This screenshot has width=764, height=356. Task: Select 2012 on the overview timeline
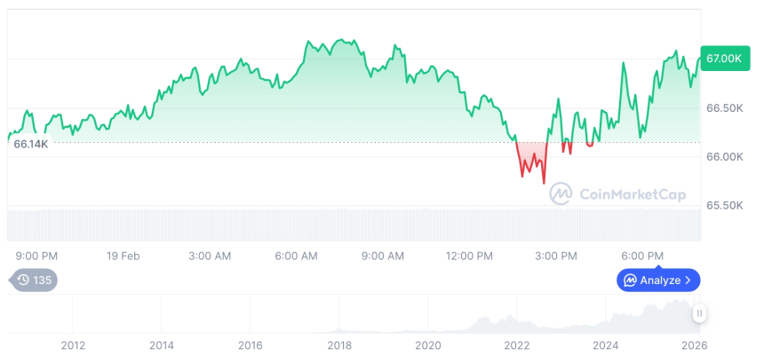click(x=73, y=344)
